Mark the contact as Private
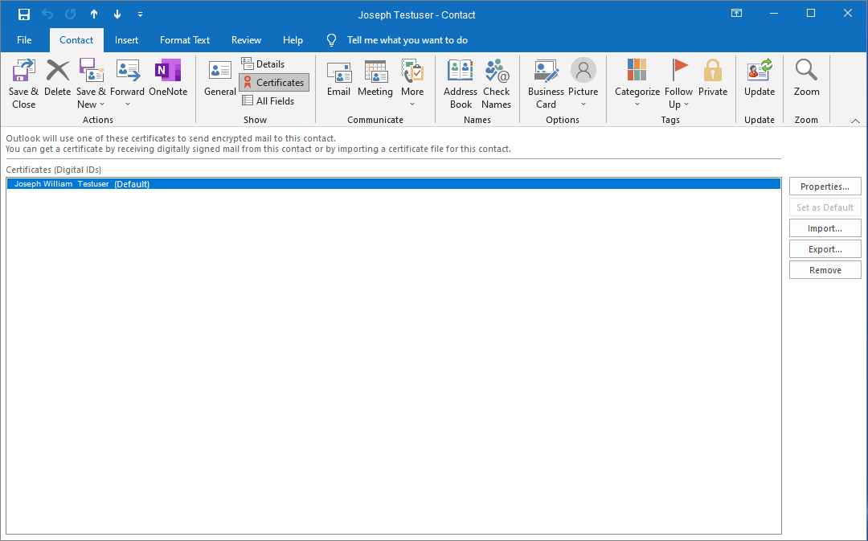This screenshot has height=541, width=868. pos(713,80)
